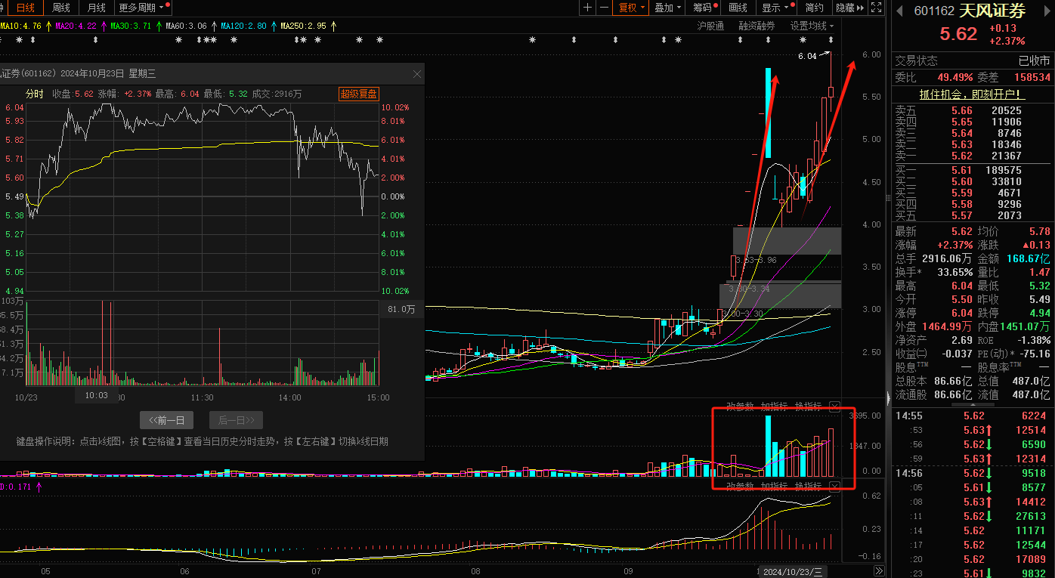The width and height of the screenshot is (1055, 578).
Task: Switch to 日线 daily chart tab
Action: click(x=26, y=8)
